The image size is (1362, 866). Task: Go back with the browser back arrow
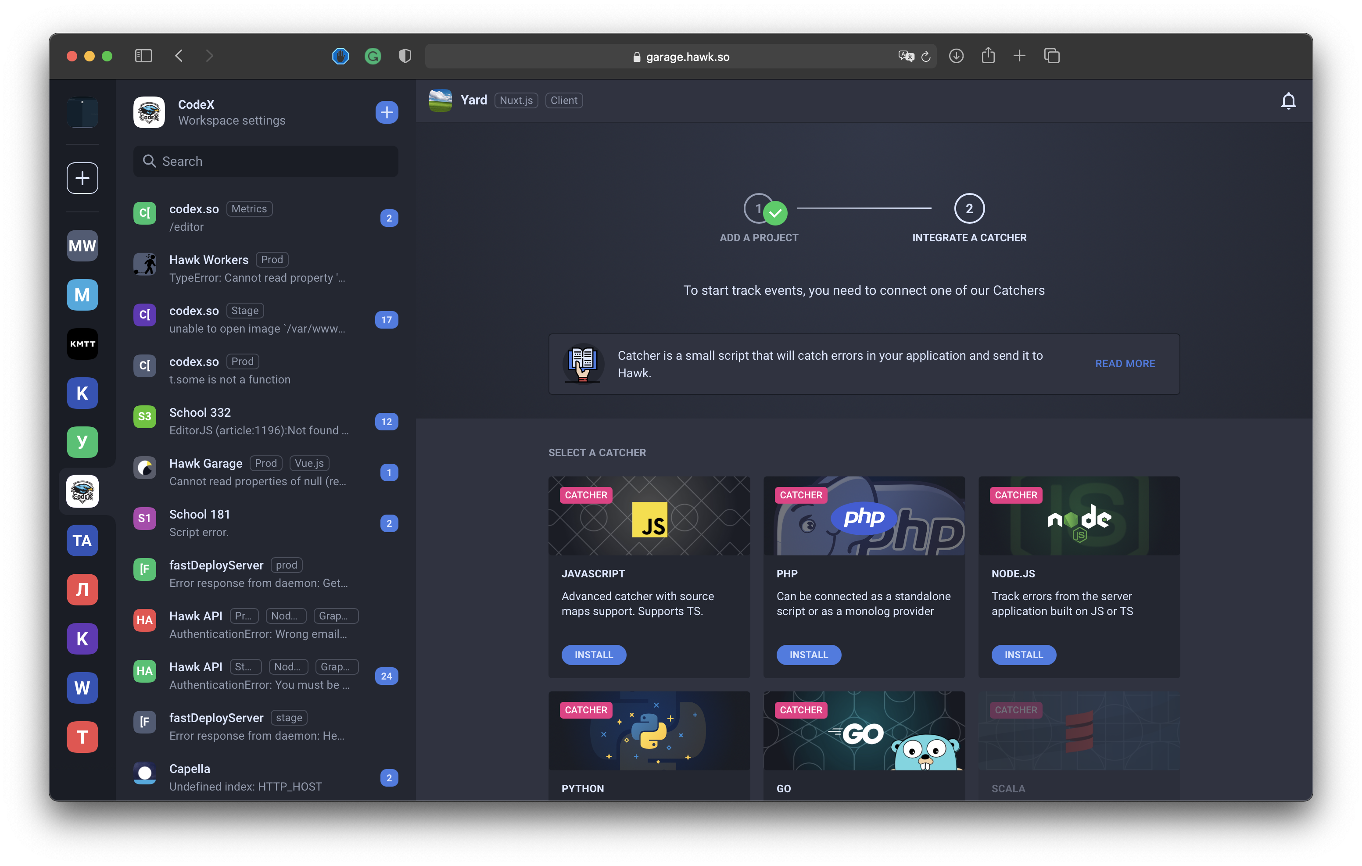(x=179, y=56)
